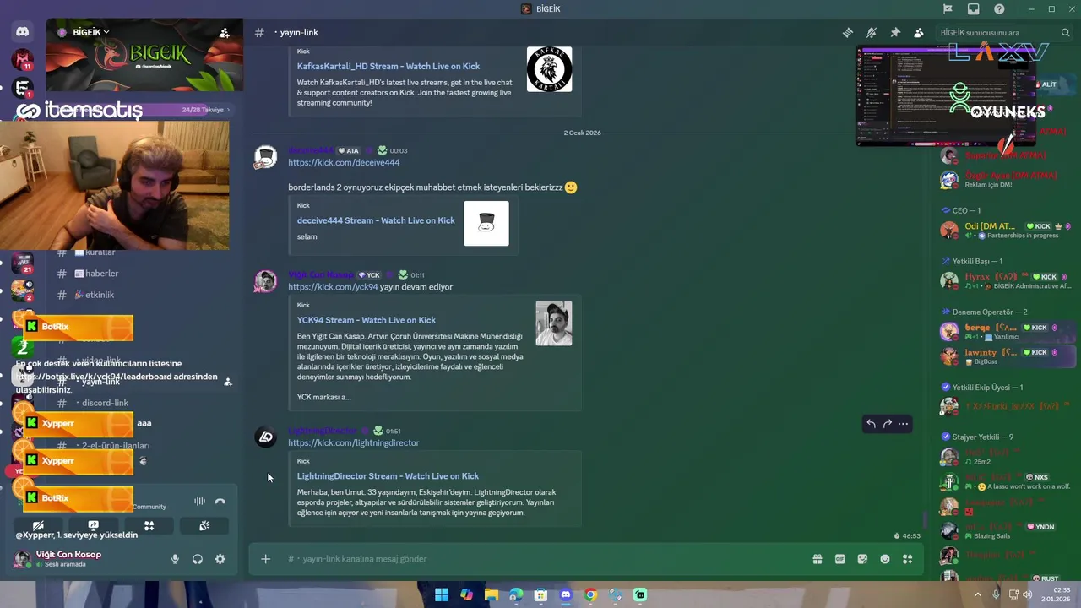1081x608 pixels.
Task: Click the message box plus attachment button
Action: 265,559
